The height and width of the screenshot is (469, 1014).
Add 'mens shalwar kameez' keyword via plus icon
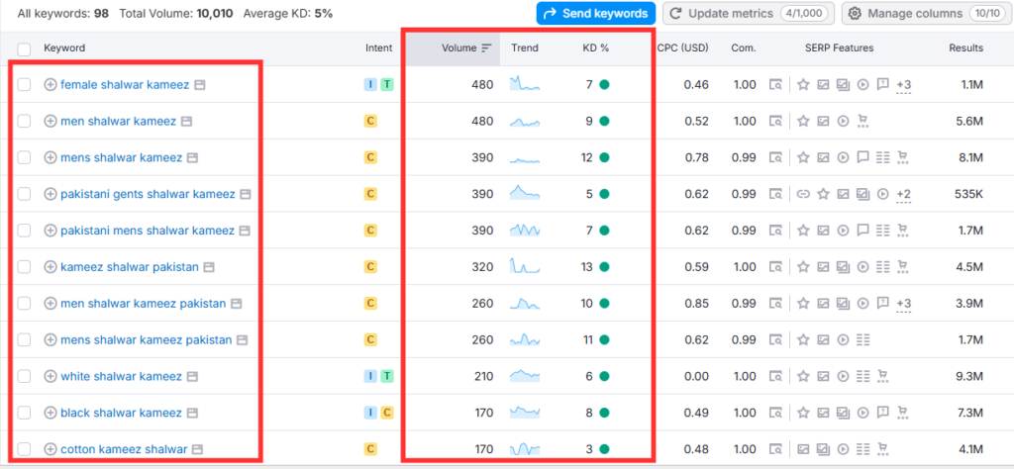51,157
